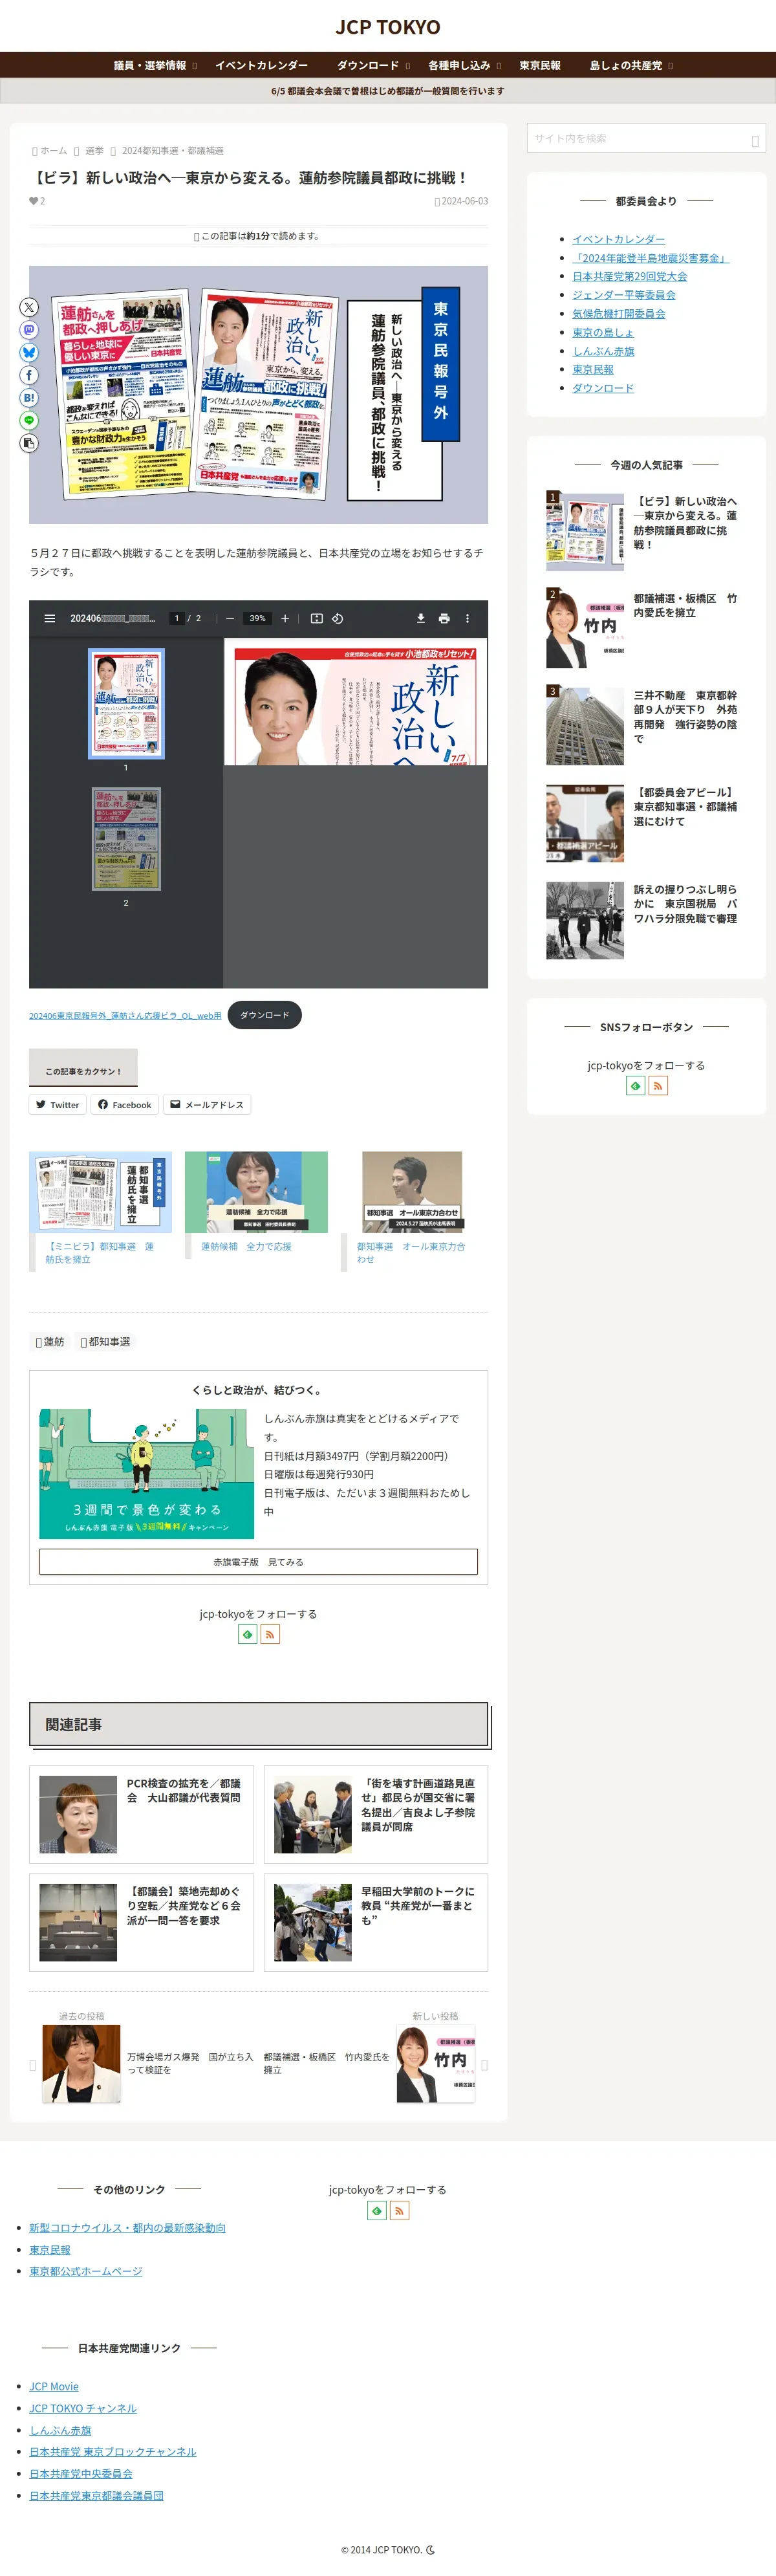The image size is (776, 2576).
Task: Go to next post arrow
Action: pos(485,2065)
